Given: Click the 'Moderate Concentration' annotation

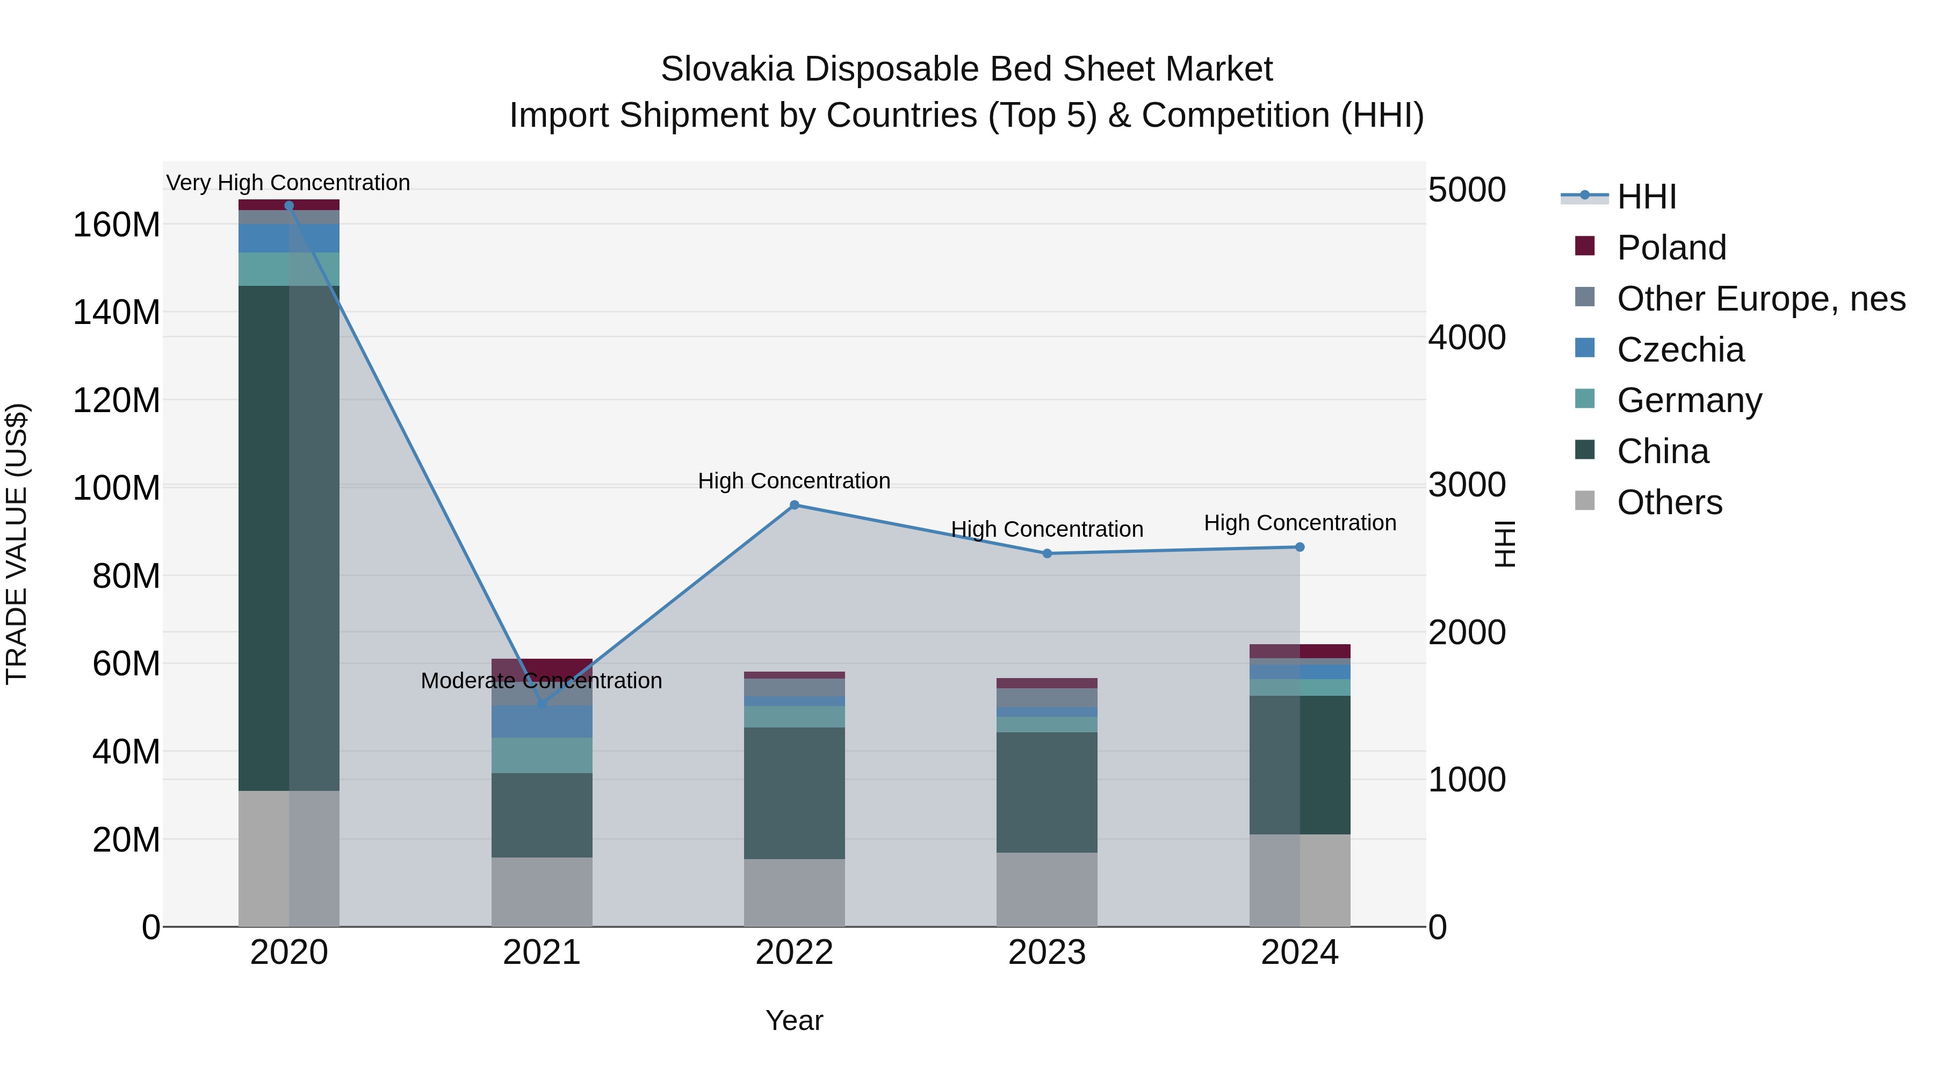Looking at the screenshot, I should (x=542, y=680).
